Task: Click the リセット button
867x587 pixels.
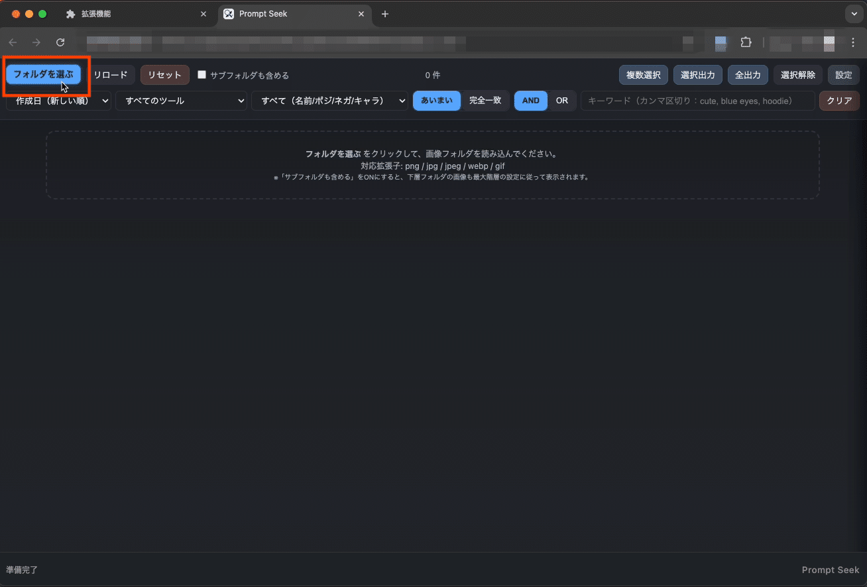Action: click(x=165, y=75)
